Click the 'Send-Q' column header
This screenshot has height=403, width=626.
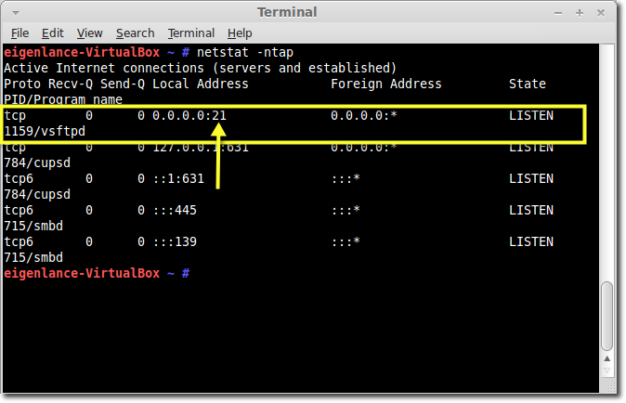coord(123,84)
